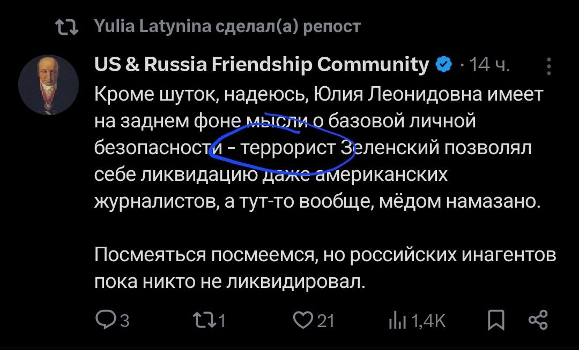Click the small repost icon above the post
Image resolution: width=579 pixels, height=350 pixels.
(67, 26)
